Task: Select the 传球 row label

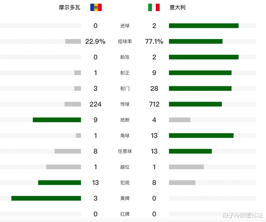Action: tap(125, 104)
